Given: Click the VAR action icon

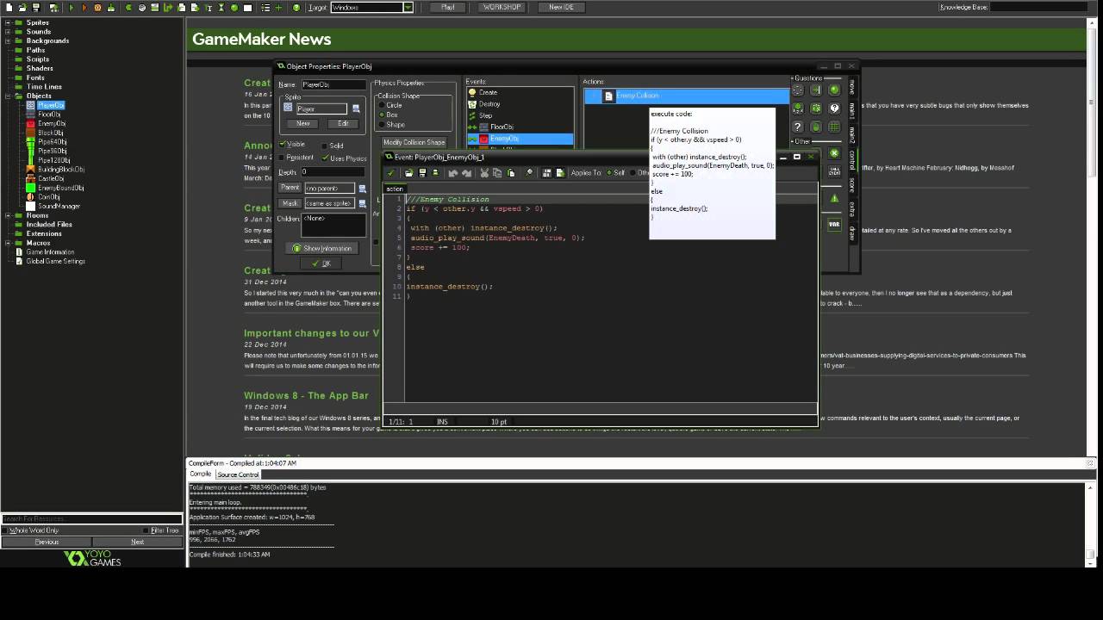Looking at the screenshot, I should (x=834, y=225).
